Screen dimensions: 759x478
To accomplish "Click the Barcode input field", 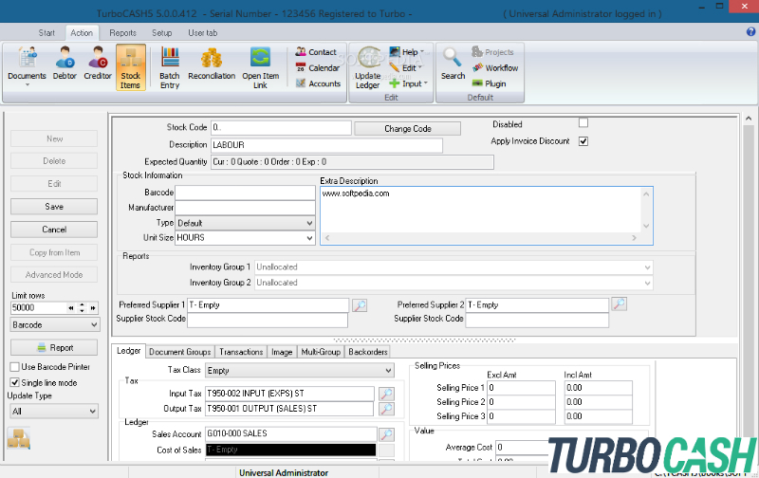I will [x=245, y=193].
